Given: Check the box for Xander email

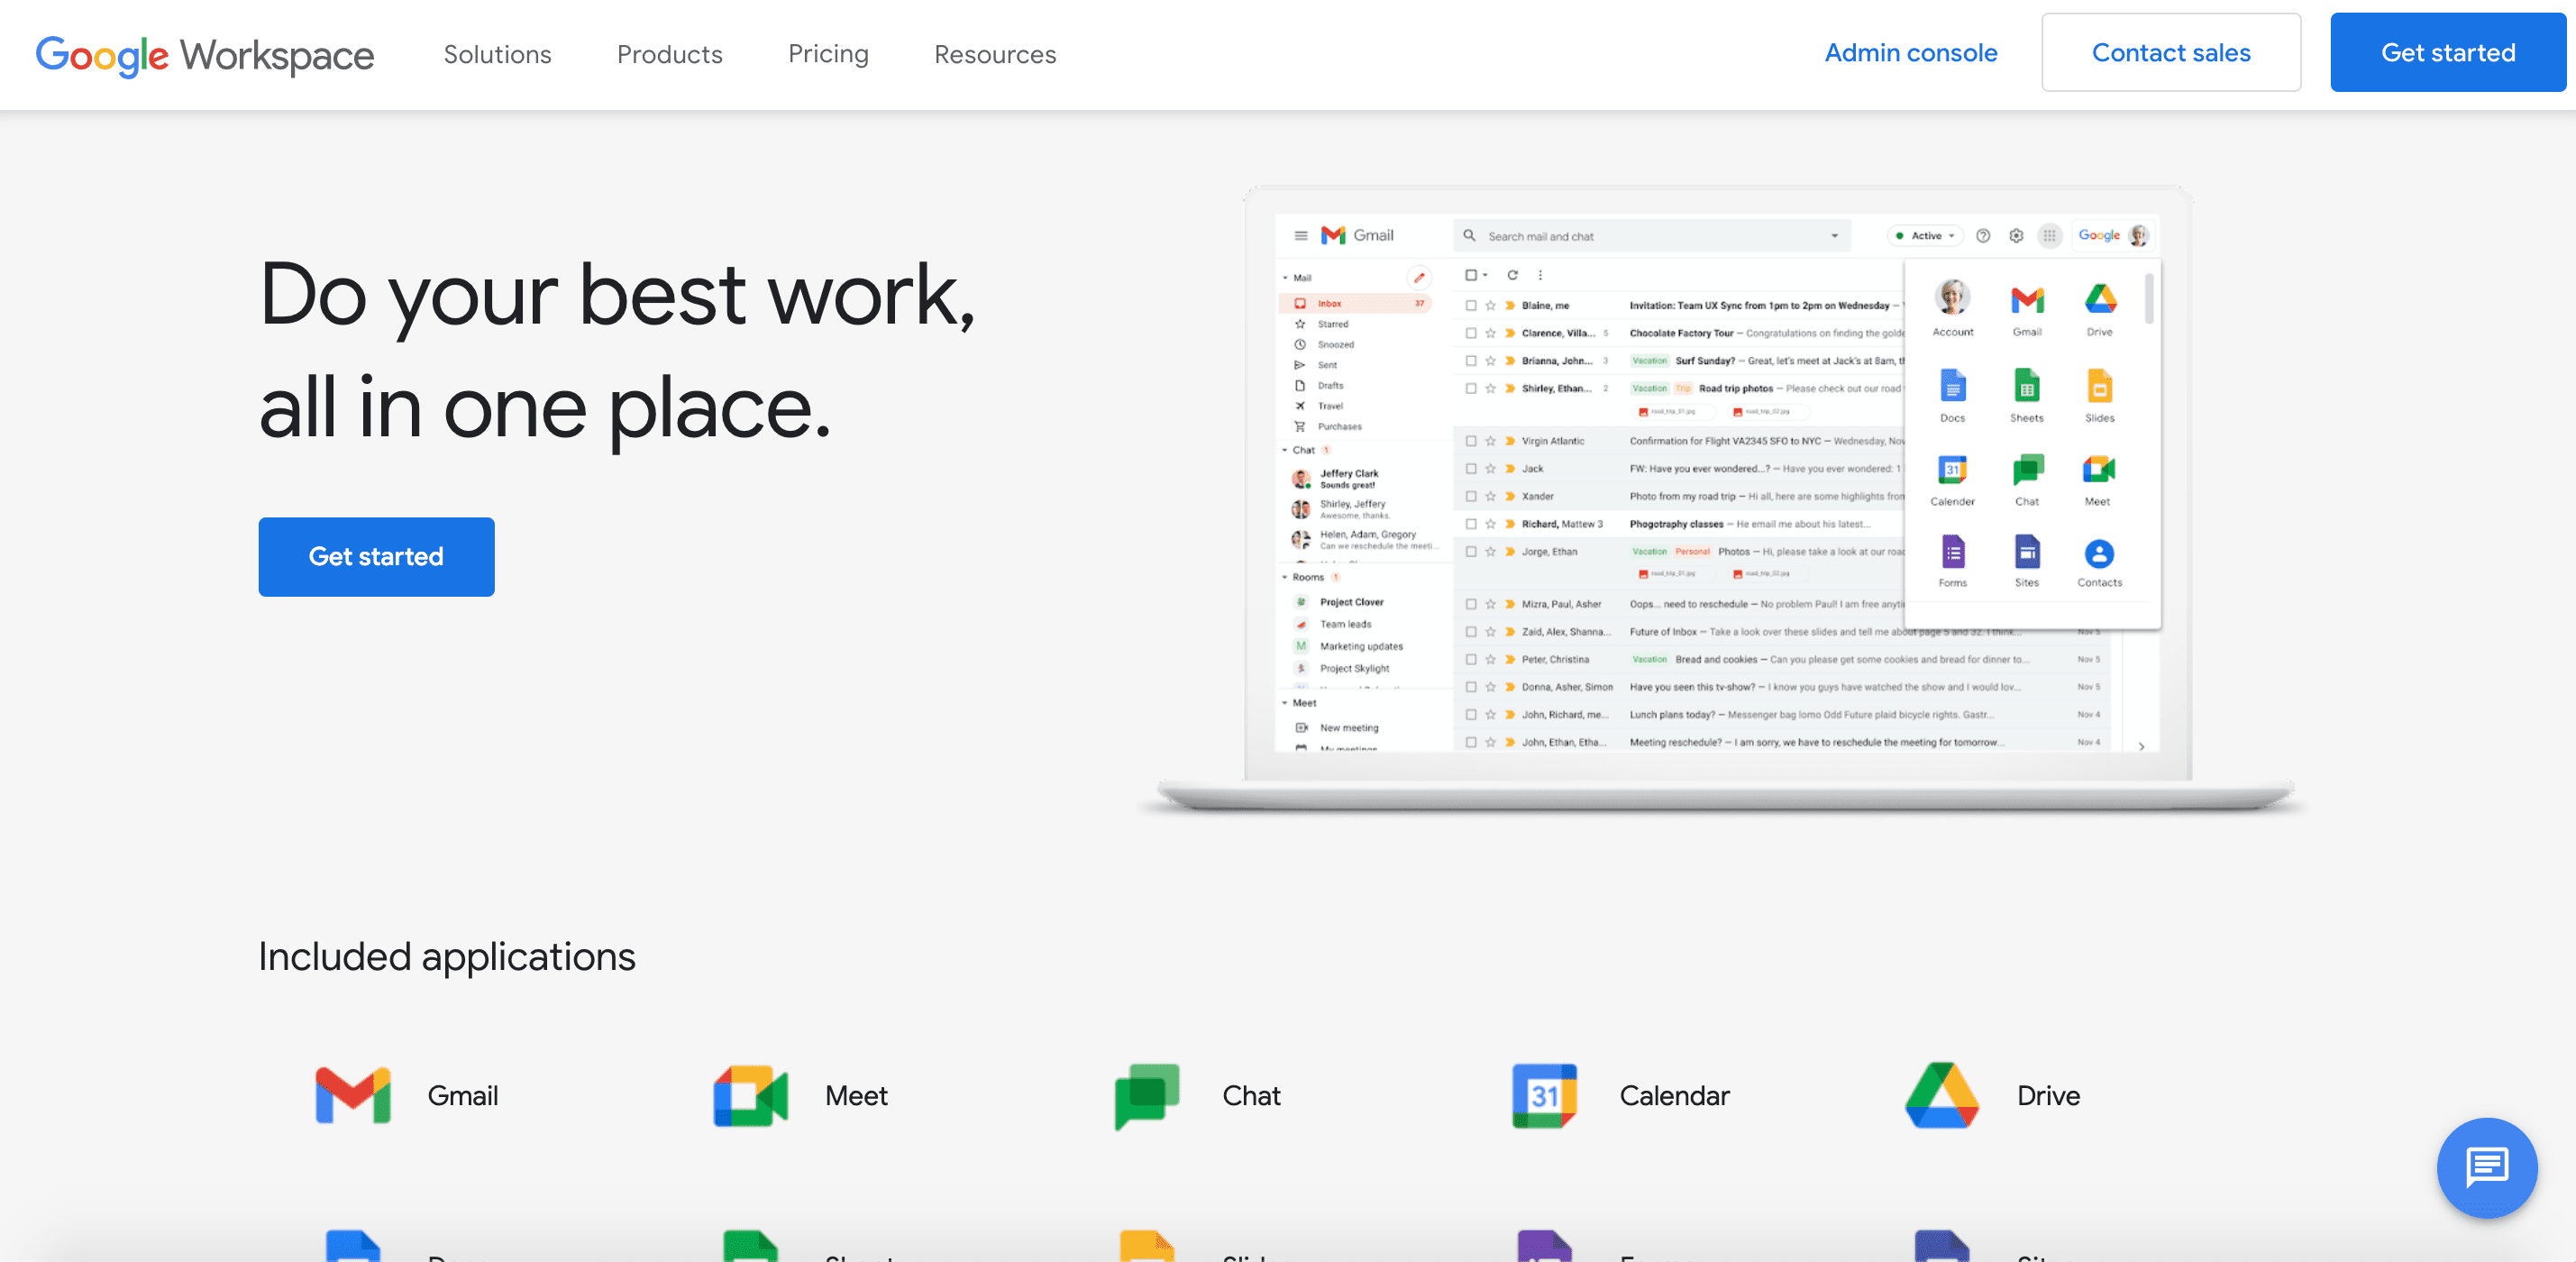Looking at the screenshot, I should 1471,496.
